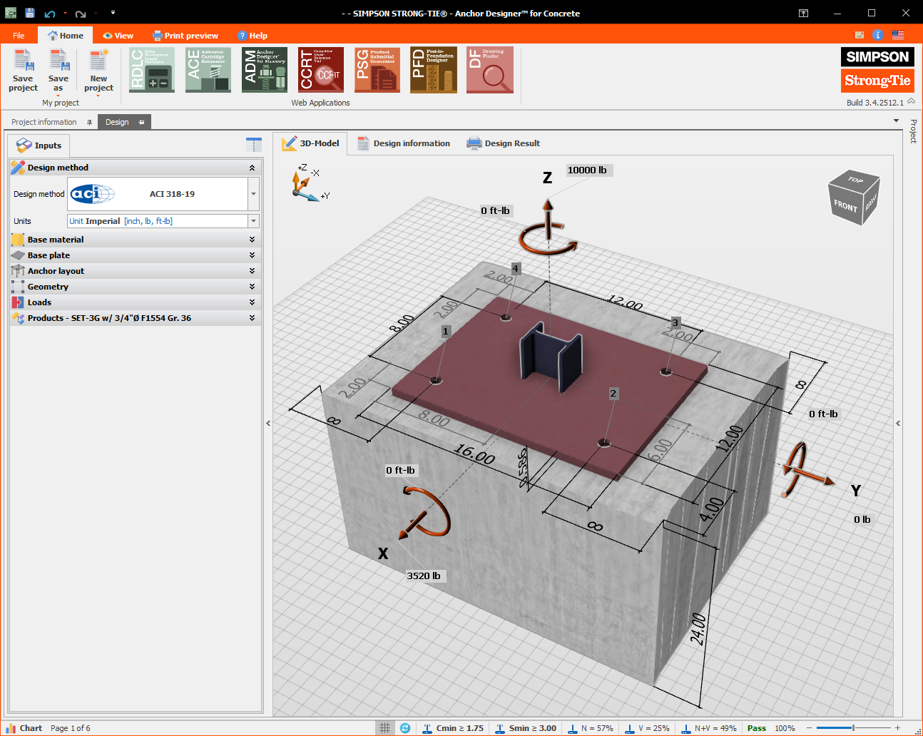
Task: Open the Post-to-Foundation Designer tool
Action: click(x=433, y=70)
